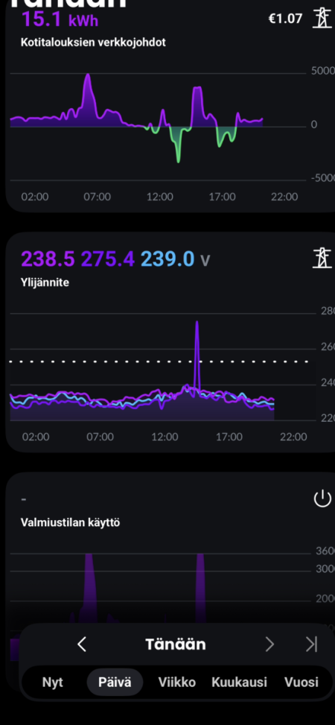Tap the €1.07 cost value
Screen dimensions: 335x725
tap(286, 19)
